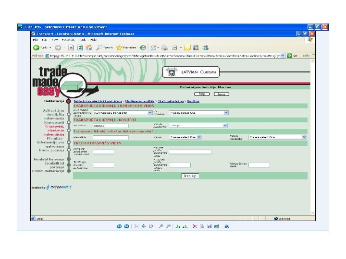Click Actual Size icon in Picture Viewer

point(144,226)
